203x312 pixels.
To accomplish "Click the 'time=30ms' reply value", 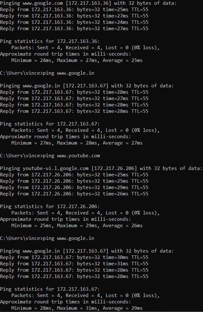I will point(115,257).
